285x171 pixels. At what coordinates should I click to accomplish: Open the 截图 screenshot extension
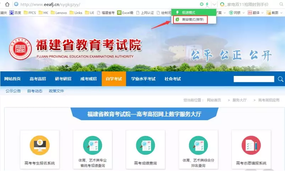(x=273, y=13)
